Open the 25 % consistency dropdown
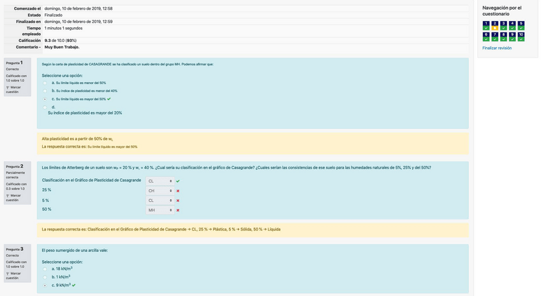541x296 pixels. coord(159,190)
